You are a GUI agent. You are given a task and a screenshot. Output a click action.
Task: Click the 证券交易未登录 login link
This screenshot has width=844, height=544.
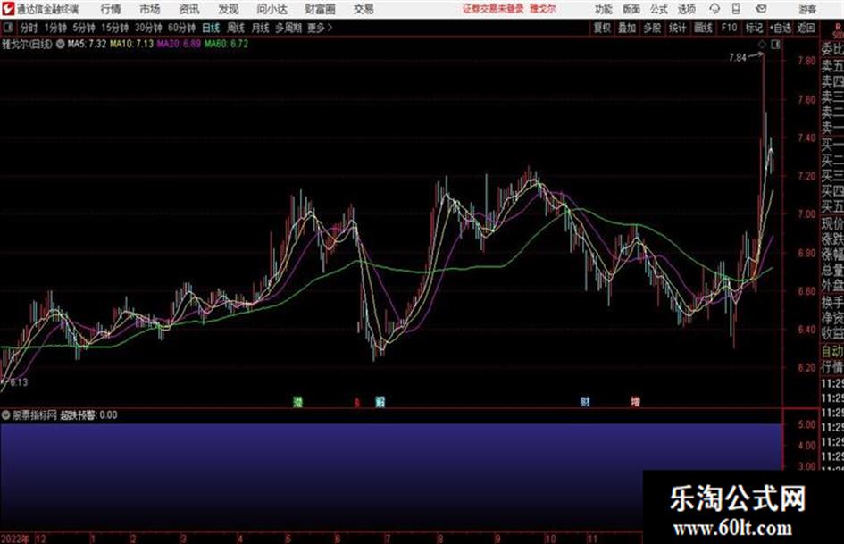493,9
